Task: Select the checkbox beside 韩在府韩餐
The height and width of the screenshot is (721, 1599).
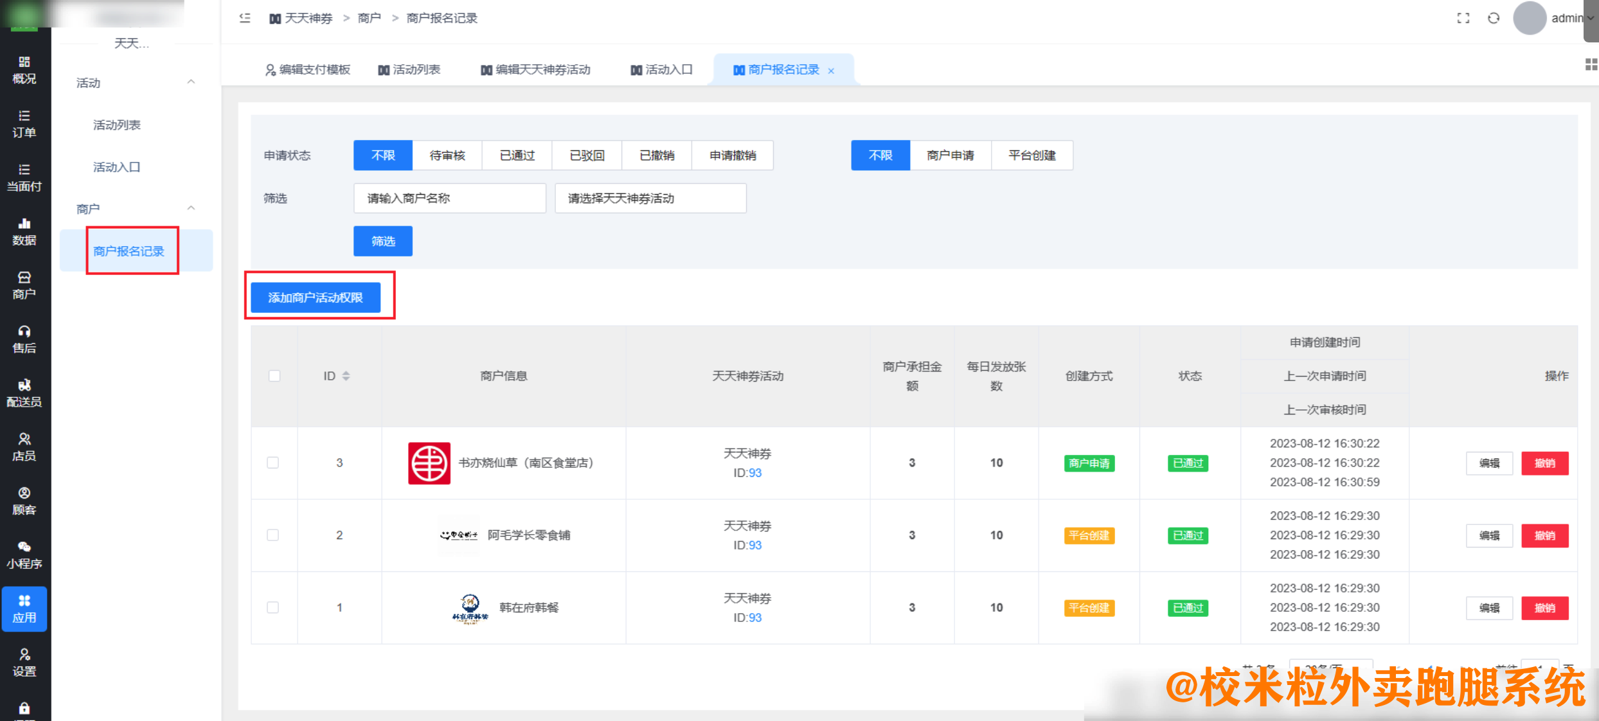Action: tap(274, 607)
